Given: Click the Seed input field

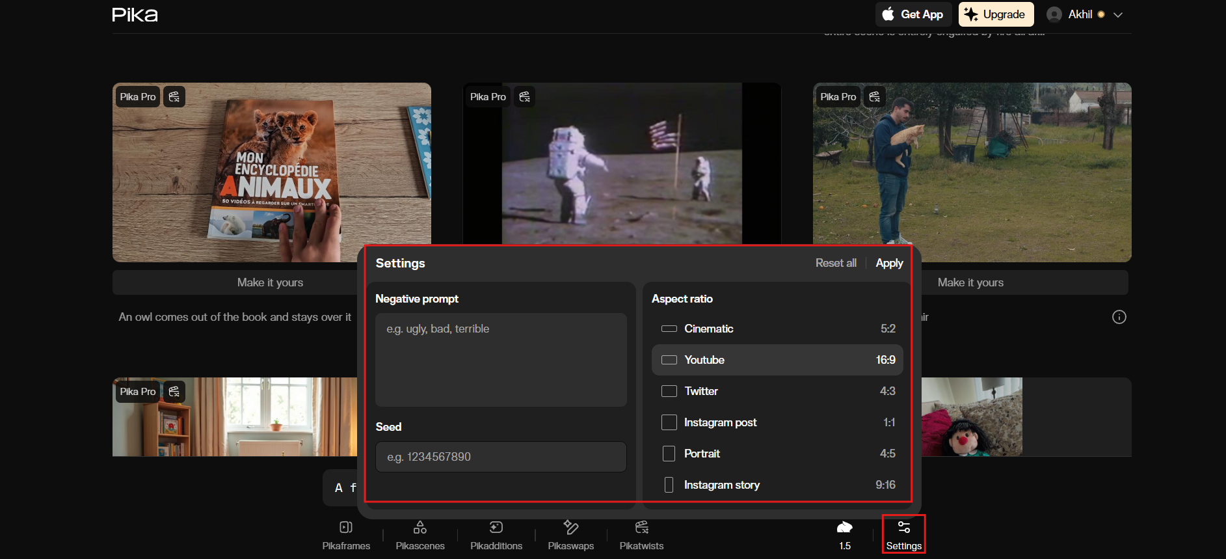Looking at the screenshot, I should 501,457.
